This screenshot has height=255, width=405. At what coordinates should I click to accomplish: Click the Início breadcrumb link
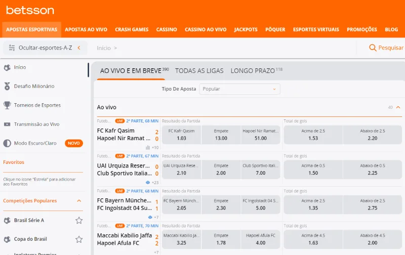point(104,48)
